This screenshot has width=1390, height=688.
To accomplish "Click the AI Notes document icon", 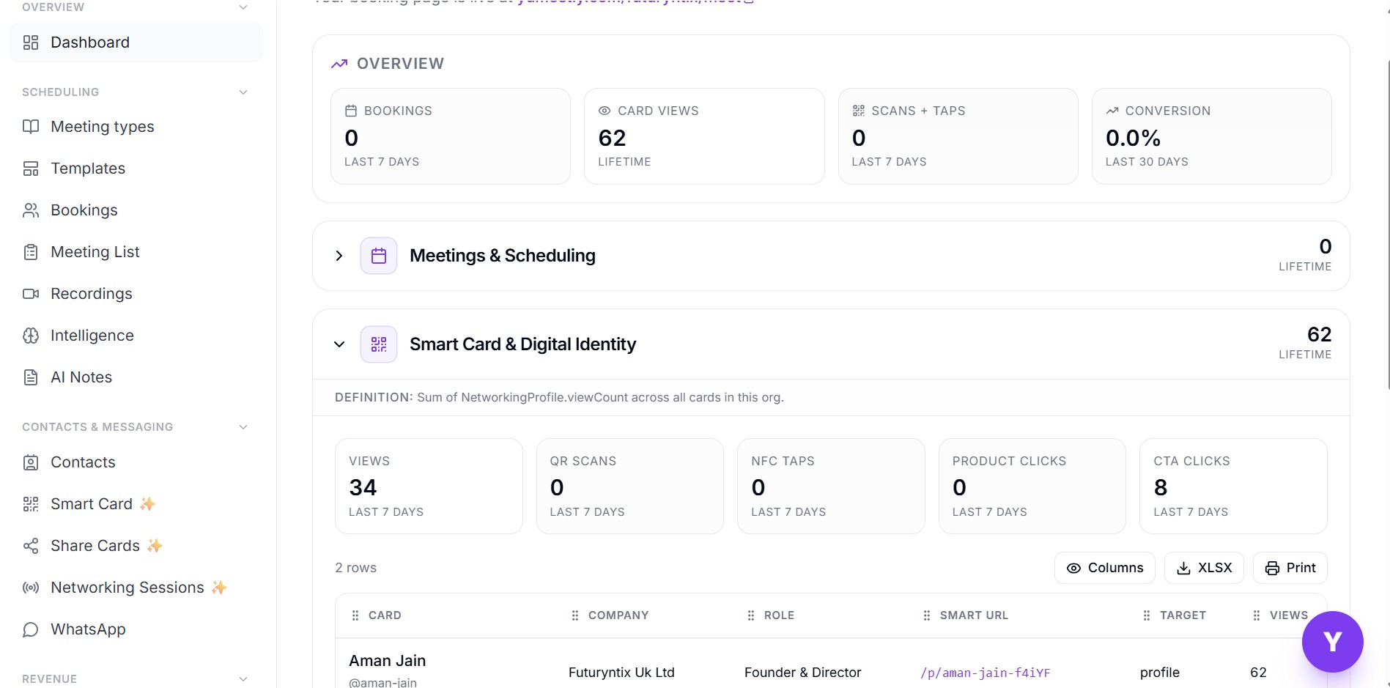I will pos(31,377).
